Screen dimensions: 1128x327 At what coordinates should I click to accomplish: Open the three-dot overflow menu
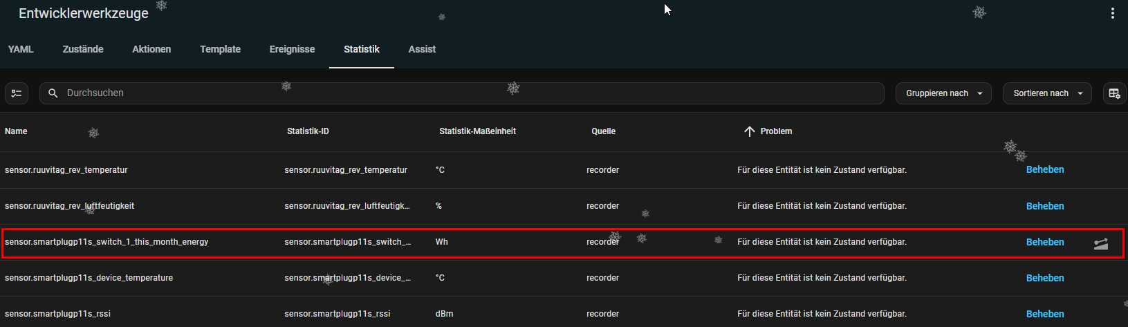click(1112, 13)
